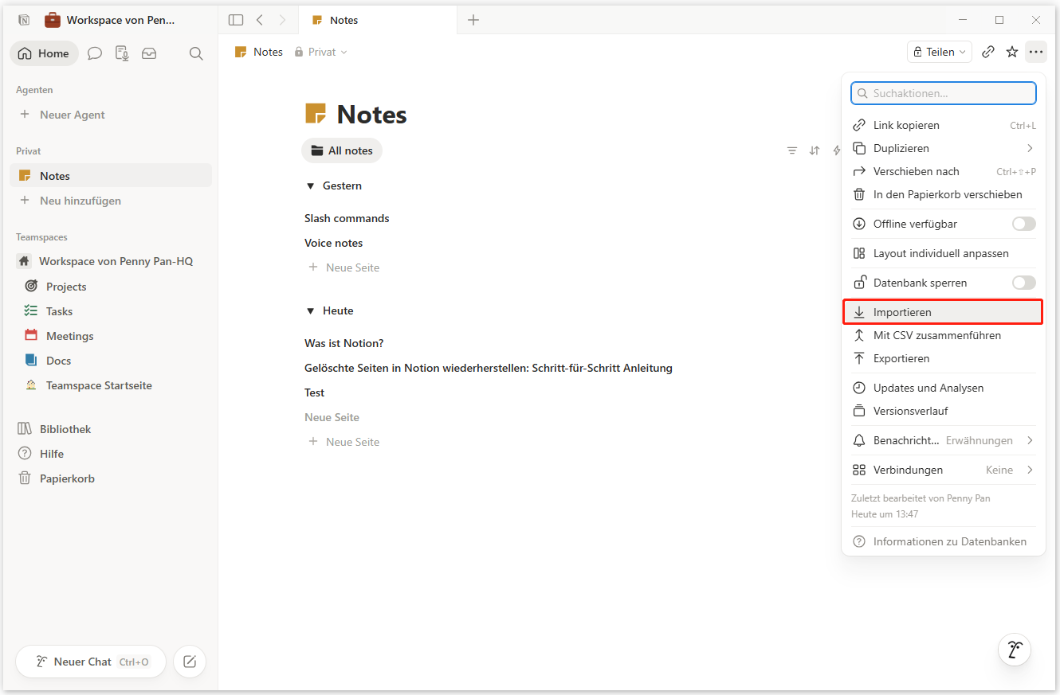Select In den Papierkorb verschieben
The image size is (1060, 695).
(x=944, y=194)
